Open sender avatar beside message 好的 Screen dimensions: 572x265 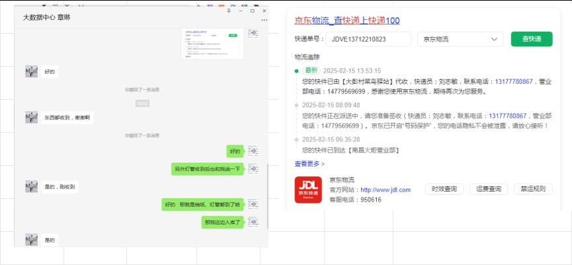31,71
